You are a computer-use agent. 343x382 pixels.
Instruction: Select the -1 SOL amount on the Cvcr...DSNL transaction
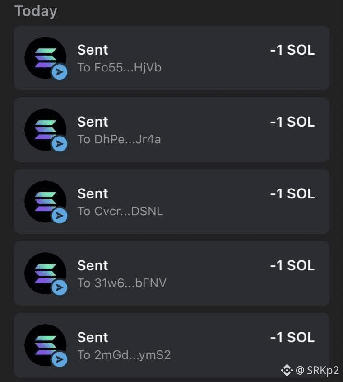[292, 193]
